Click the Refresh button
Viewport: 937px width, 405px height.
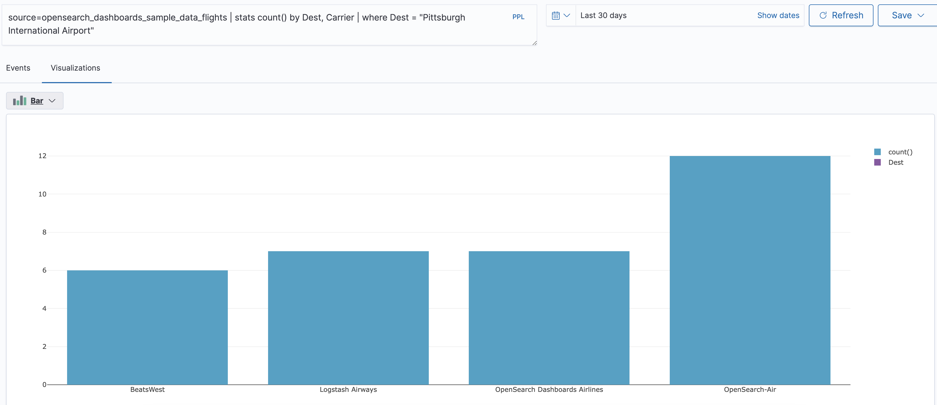point(841,15)
